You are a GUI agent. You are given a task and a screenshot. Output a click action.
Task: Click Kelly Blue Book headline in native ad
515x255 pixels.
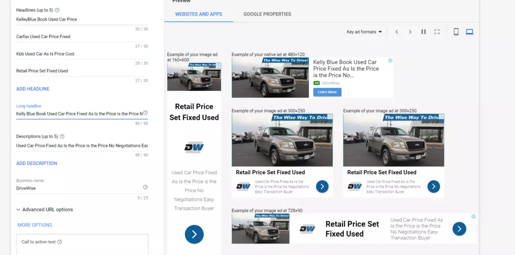click(346, 69)
